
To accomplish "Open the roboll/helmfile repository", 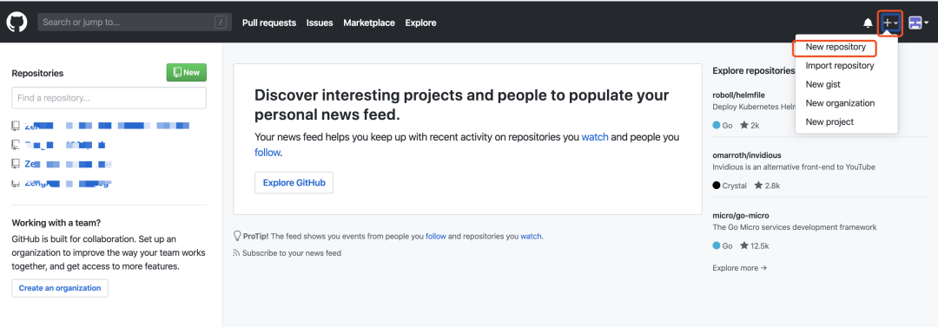I will pos(739,95).
